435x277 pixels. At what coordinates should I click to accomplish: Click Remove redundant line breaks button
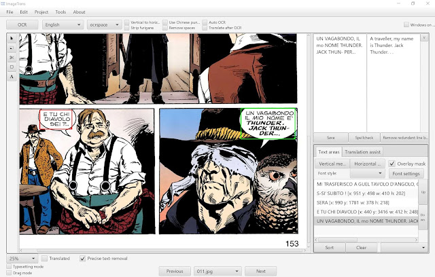coord(404,137)
